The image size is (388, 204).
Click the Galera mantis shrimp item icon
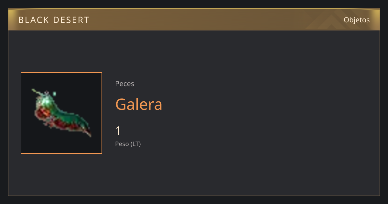(61, 113)
